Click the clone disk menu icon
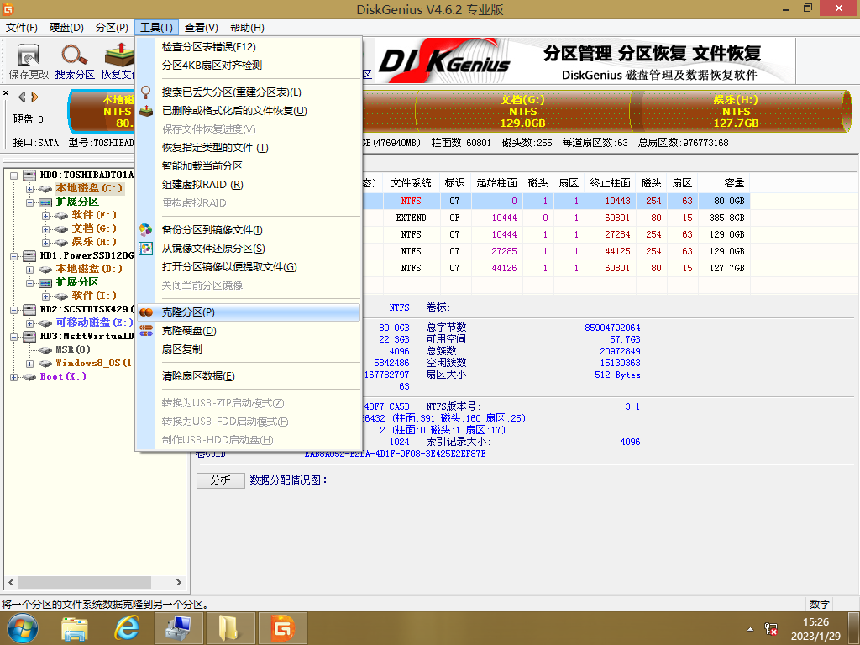Image resolution: width=860 pixels, height=645 pixels. 146,331
